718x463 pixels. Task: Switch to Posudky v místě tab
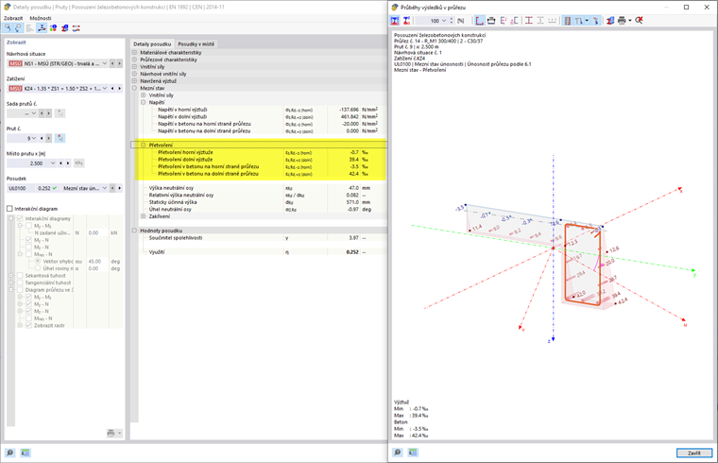click(x=196, y=44)
